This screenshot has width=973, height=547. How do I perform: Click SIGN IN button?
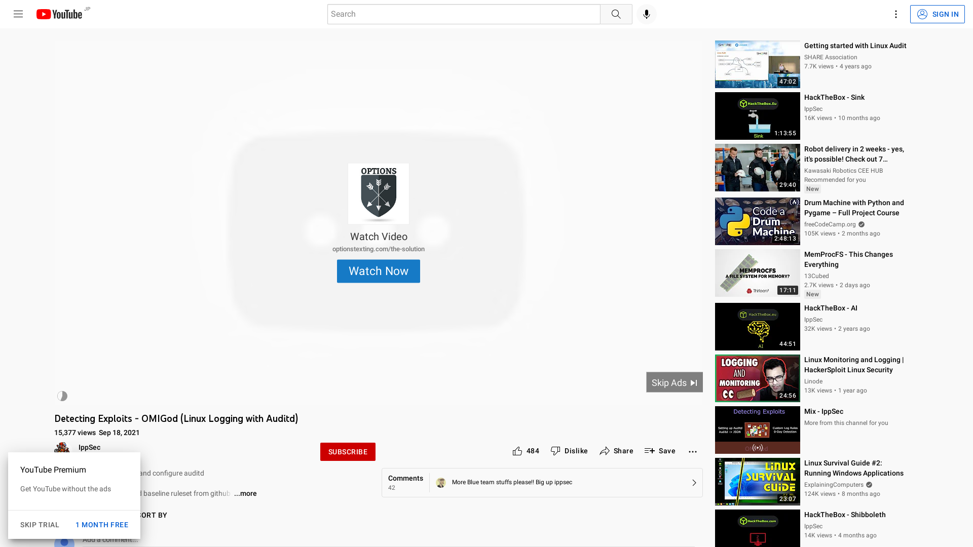[937, 14]
